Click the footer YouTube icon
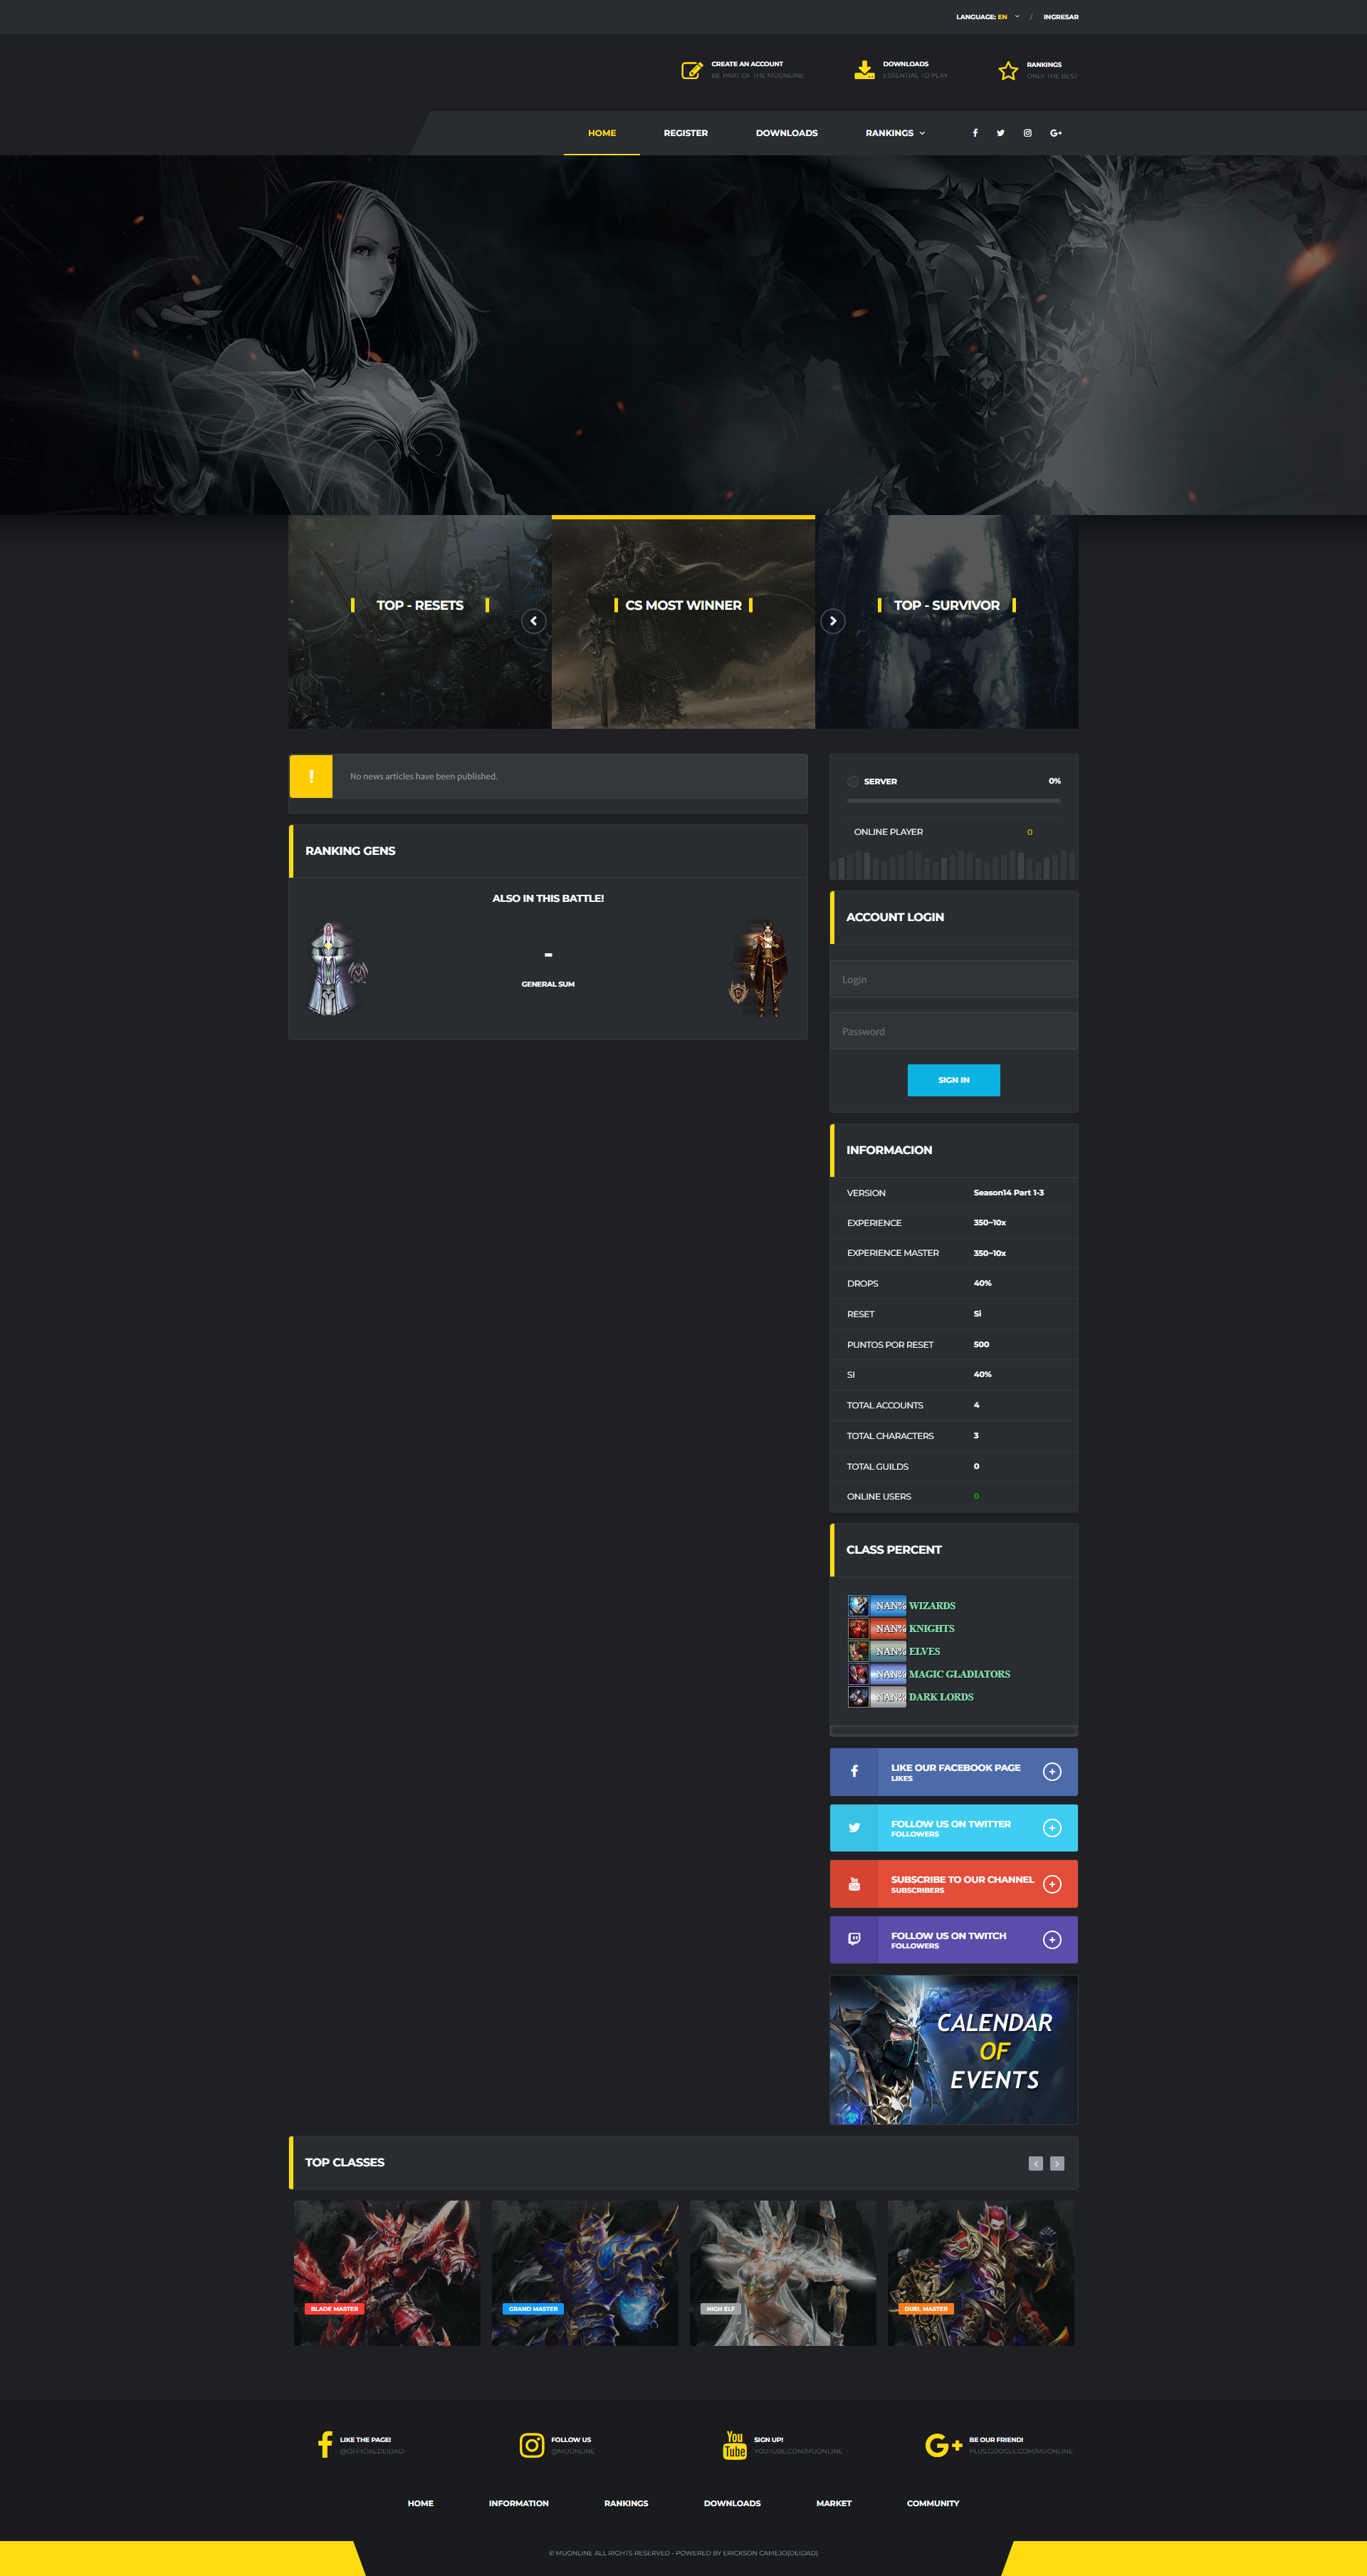1367x2576 pixels. 735,2445
